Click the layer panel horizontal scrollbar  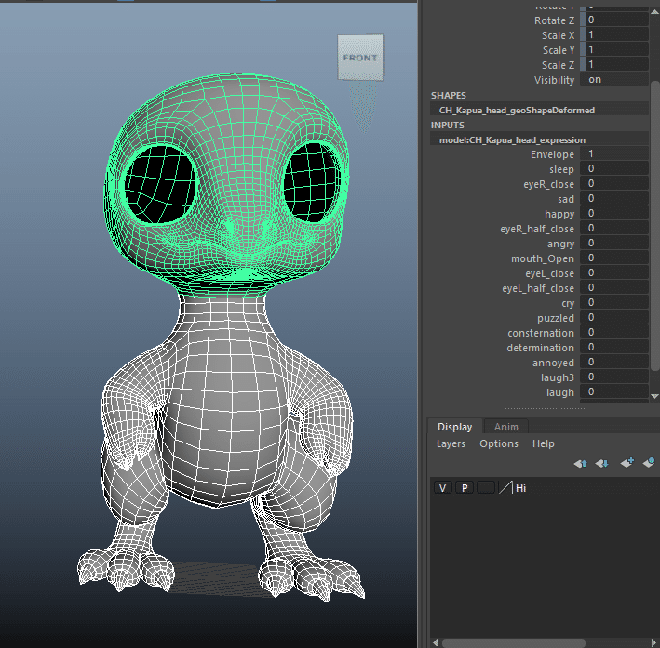[512, 641]
